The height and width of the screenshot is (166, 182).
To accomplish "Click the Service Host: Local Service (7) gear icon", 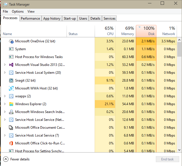I will [x=11, y=135].
